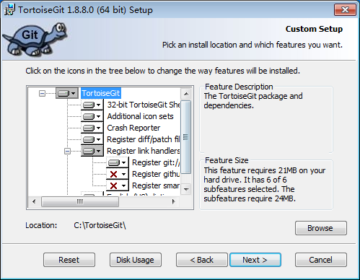Open install option for Crash Reporter
The width and height of the screenshot is (360, 280).
[92, 128]
